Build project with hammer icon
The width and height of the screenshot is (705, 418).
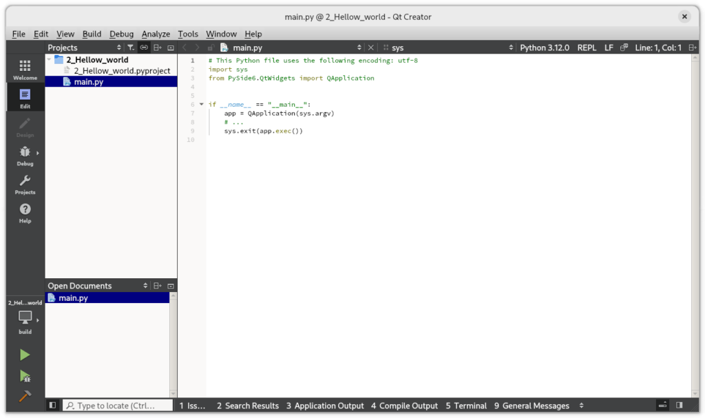click(25, 396)
